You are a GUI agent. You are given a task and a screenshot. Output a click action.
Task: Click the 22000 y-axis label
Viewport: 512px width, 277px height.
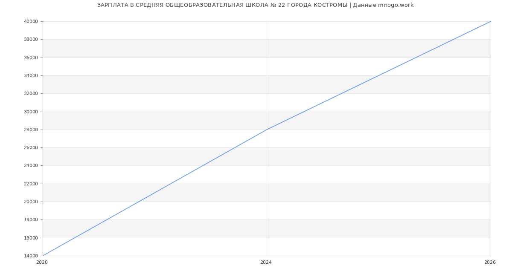click(x=31, y=184)
